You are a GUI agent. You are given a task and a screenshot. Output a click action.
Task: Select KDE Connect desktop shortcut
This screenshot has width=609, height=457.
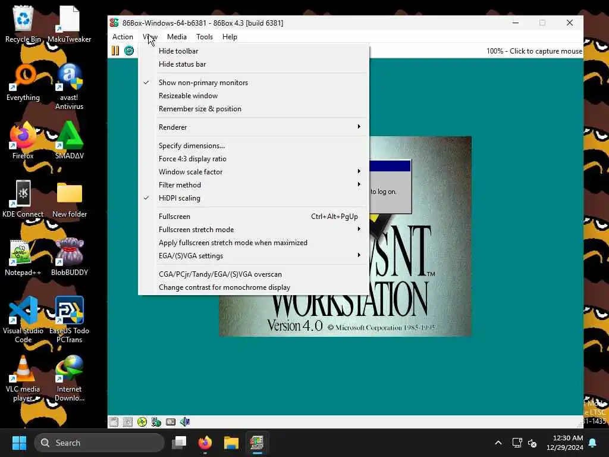pos(23,199)
